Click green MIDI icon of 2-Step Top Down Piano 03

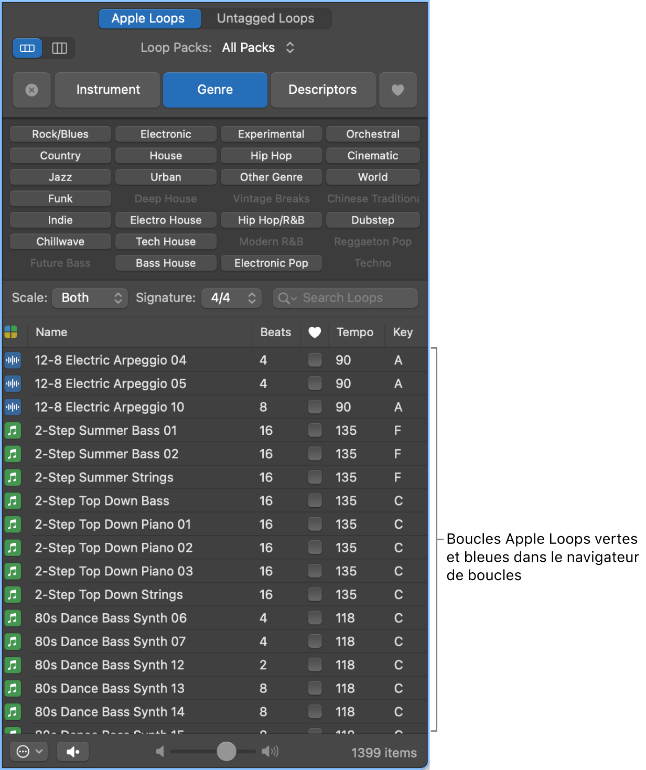coord(13,571)
